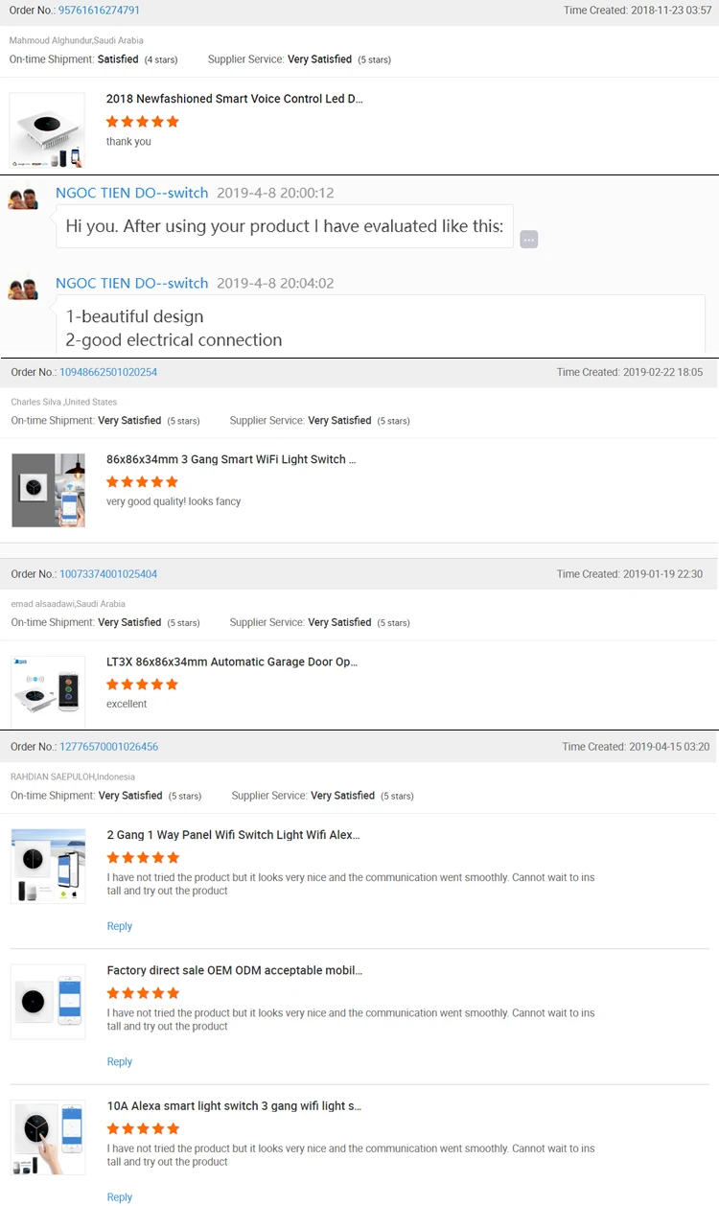This screenshot has width=719, height=1206.
Task: Reply to the 10A Alexa smart light switch review
Action: [120, 1196]
